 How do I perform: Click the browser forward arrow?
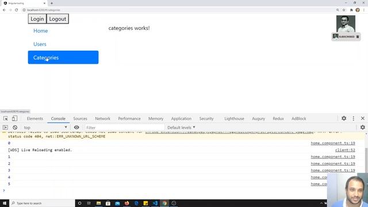pos(10,10)
